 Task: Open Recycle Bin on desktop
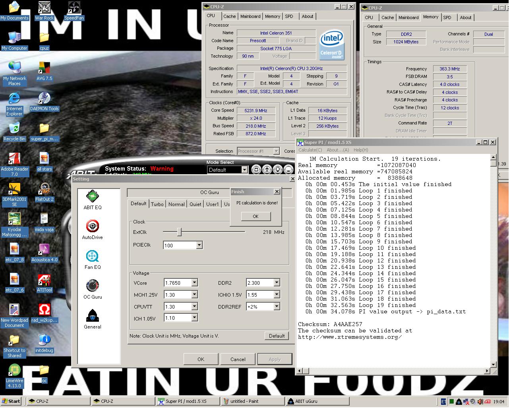pyautogui.click(x=14, y=132)
